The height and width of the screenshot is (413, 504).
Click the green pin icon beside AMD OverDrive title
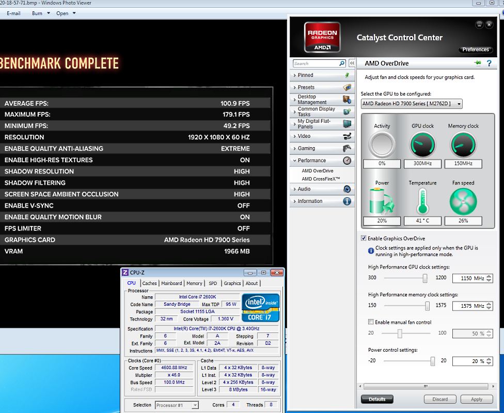coord(478,63)
